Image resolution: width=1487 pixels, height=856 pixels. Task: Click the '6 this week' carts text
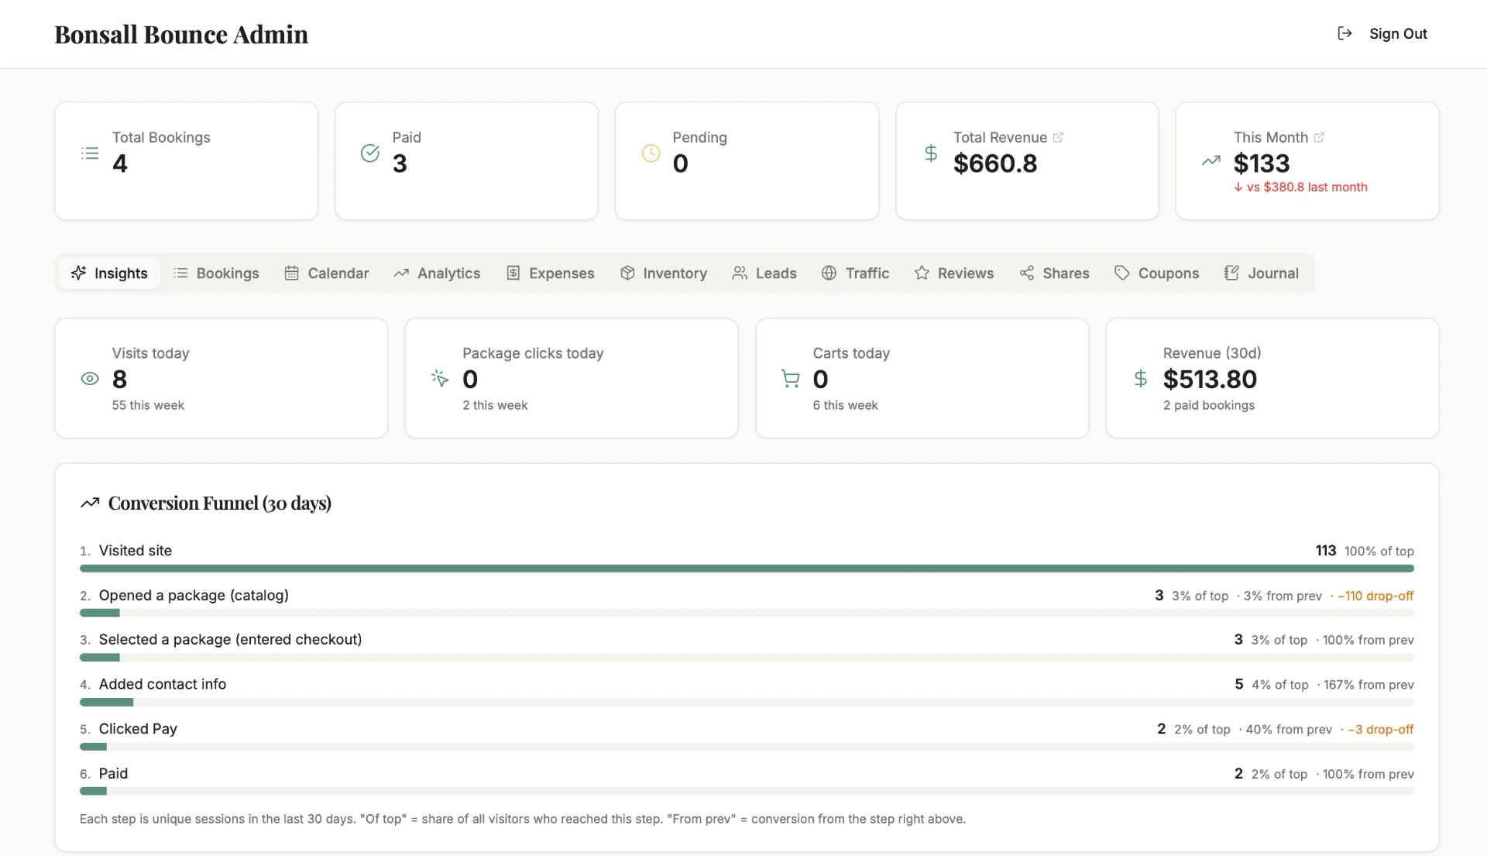(x=845, y=405)
